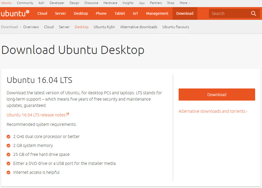Open the Shop link in top bar
262x188 pixels.
pos(171,3)
